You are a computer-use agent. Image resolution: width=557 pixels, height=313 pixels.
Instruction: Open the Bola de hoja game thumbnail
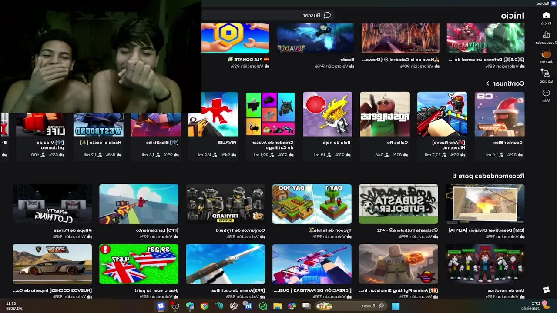(x=328, y=114)
